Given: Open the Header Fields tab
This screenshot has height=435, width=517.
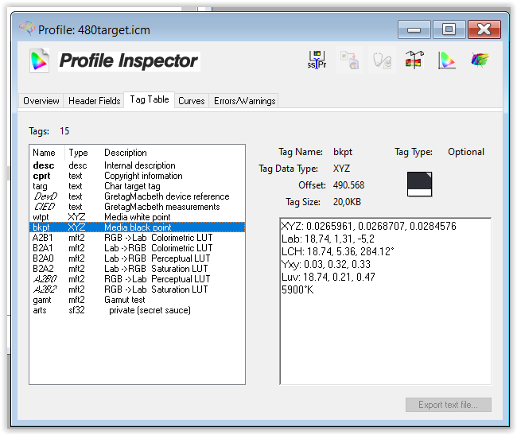Looking at the screenshot, I should (95, 101).
